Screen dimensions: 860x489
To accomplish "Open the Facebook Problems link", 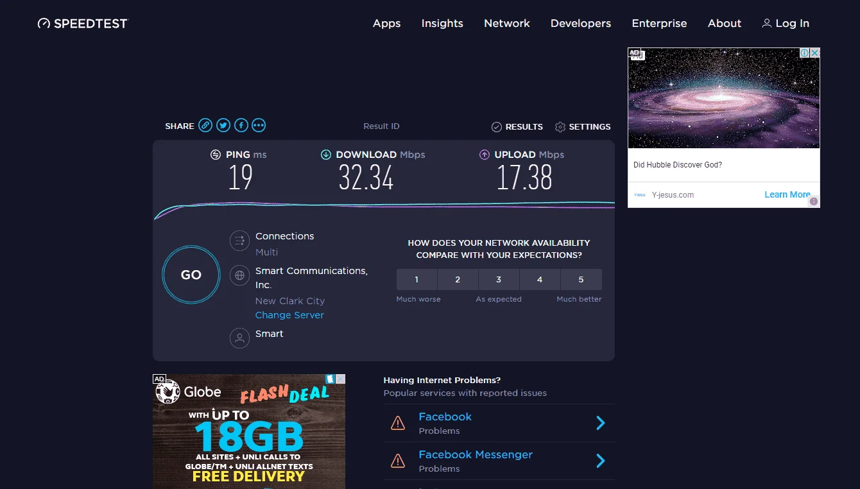I will click(x=445, y=416).
